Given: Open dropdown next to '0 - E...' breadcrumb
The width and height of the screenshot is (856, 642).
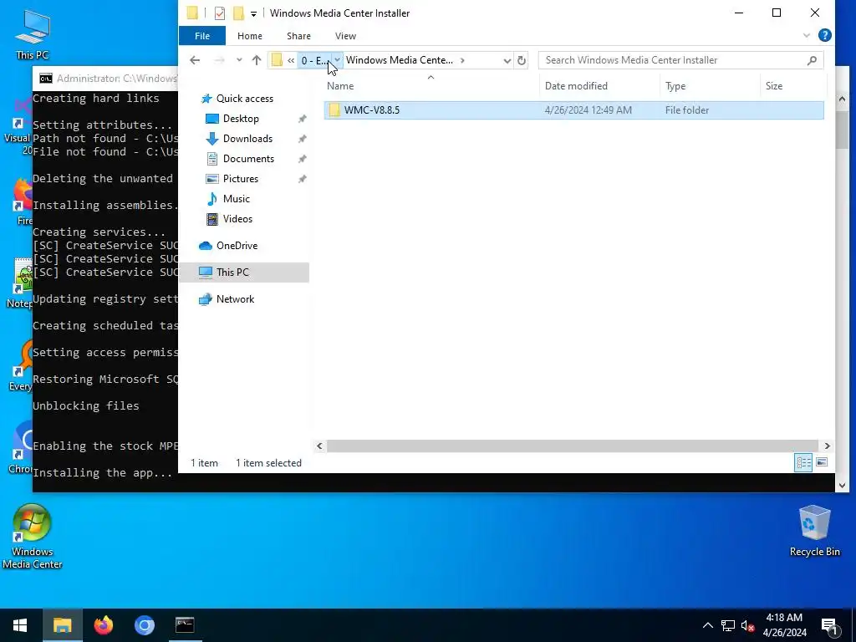Looking at the screenshot, I should pos(338,60).
